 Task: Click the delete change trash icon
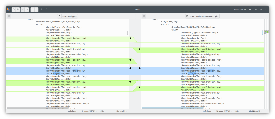tap(46, 10)
